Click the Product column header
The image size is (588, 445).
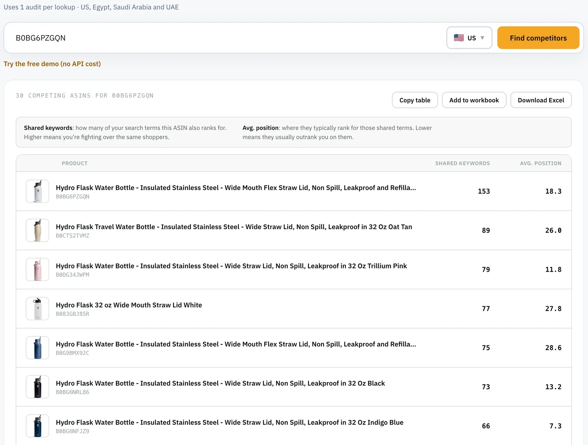point(75,163)
